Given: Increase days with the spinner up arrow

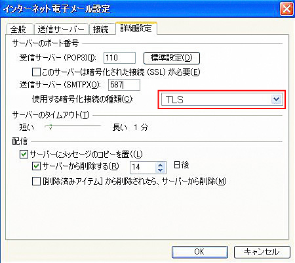Looking at the screenshot, I should click(160, 165).
